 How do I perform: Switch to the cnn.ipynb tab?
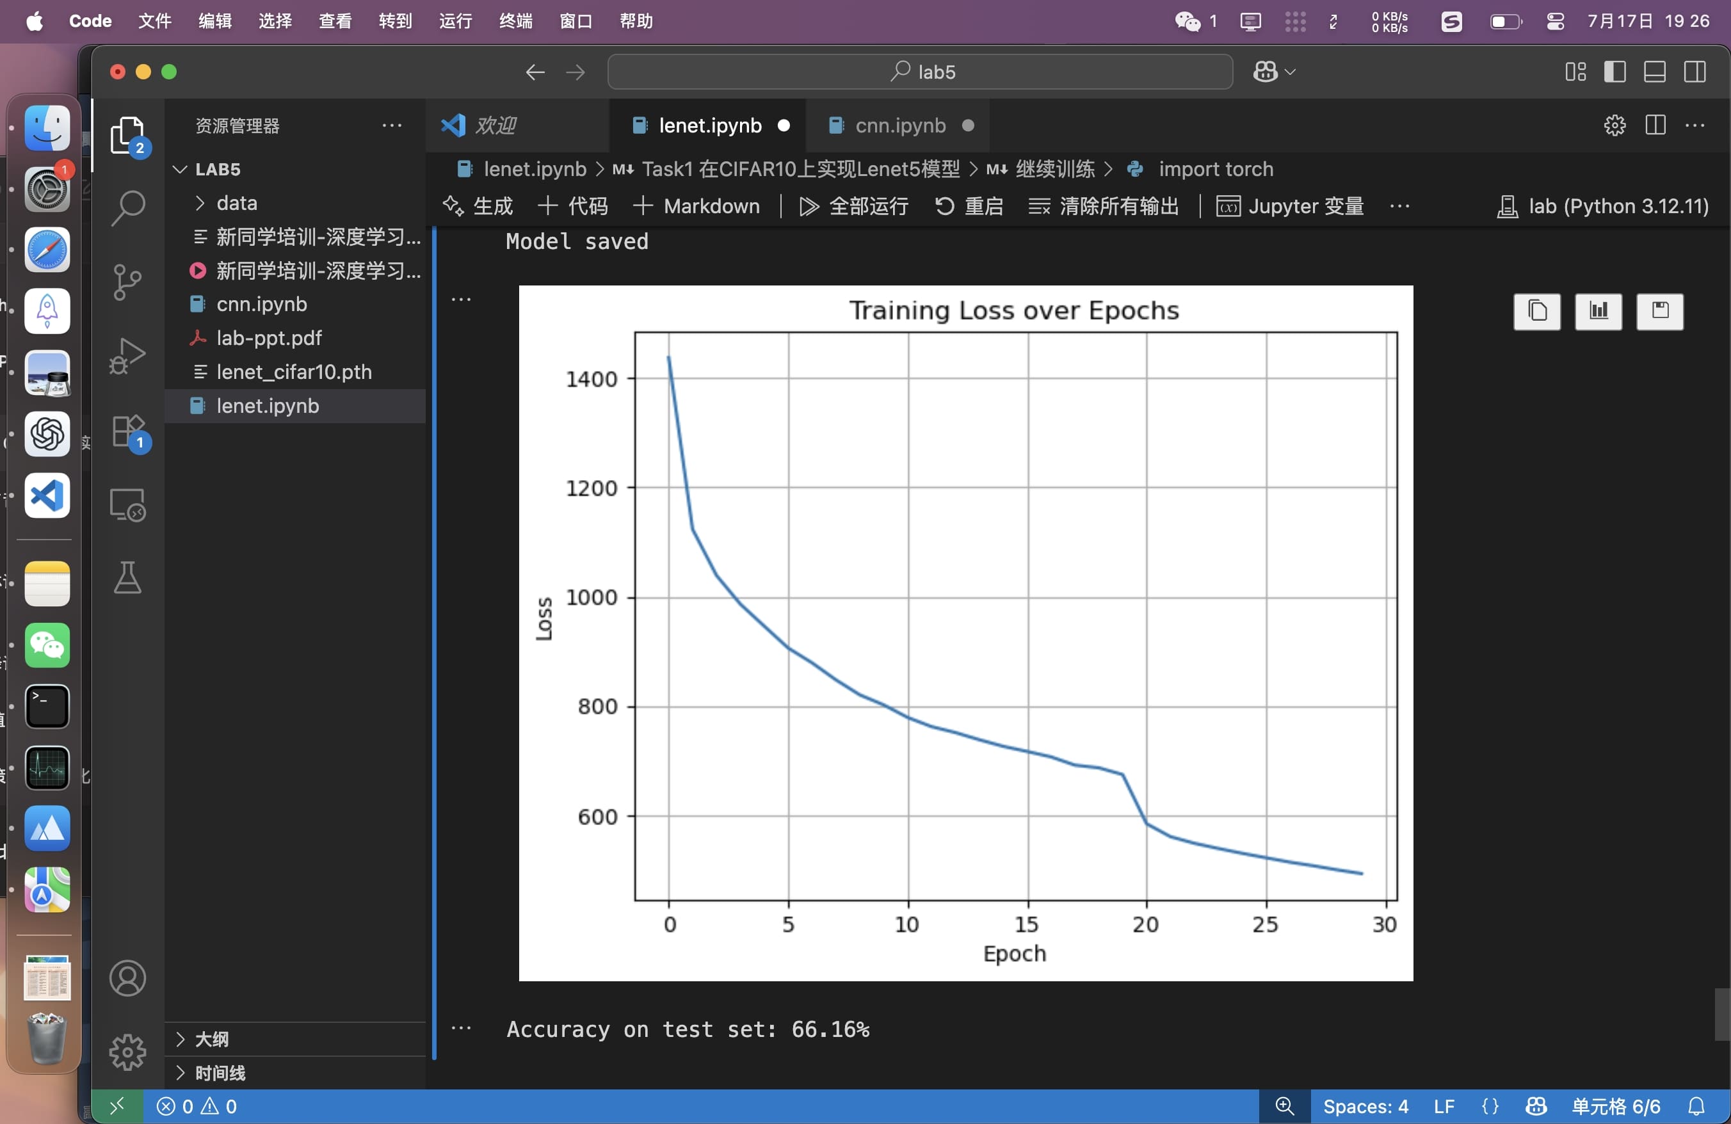899,125
